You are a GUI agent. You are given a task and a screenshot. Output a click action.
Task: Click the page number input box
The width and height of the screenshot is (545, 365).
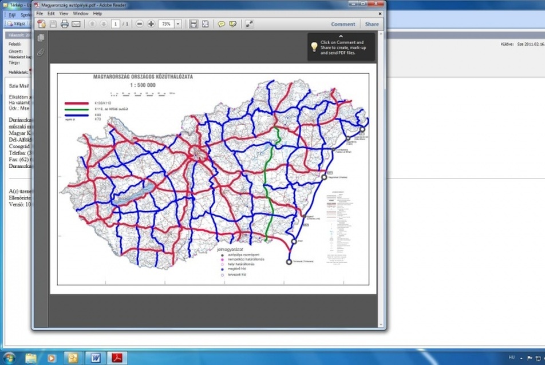(116, 24)
